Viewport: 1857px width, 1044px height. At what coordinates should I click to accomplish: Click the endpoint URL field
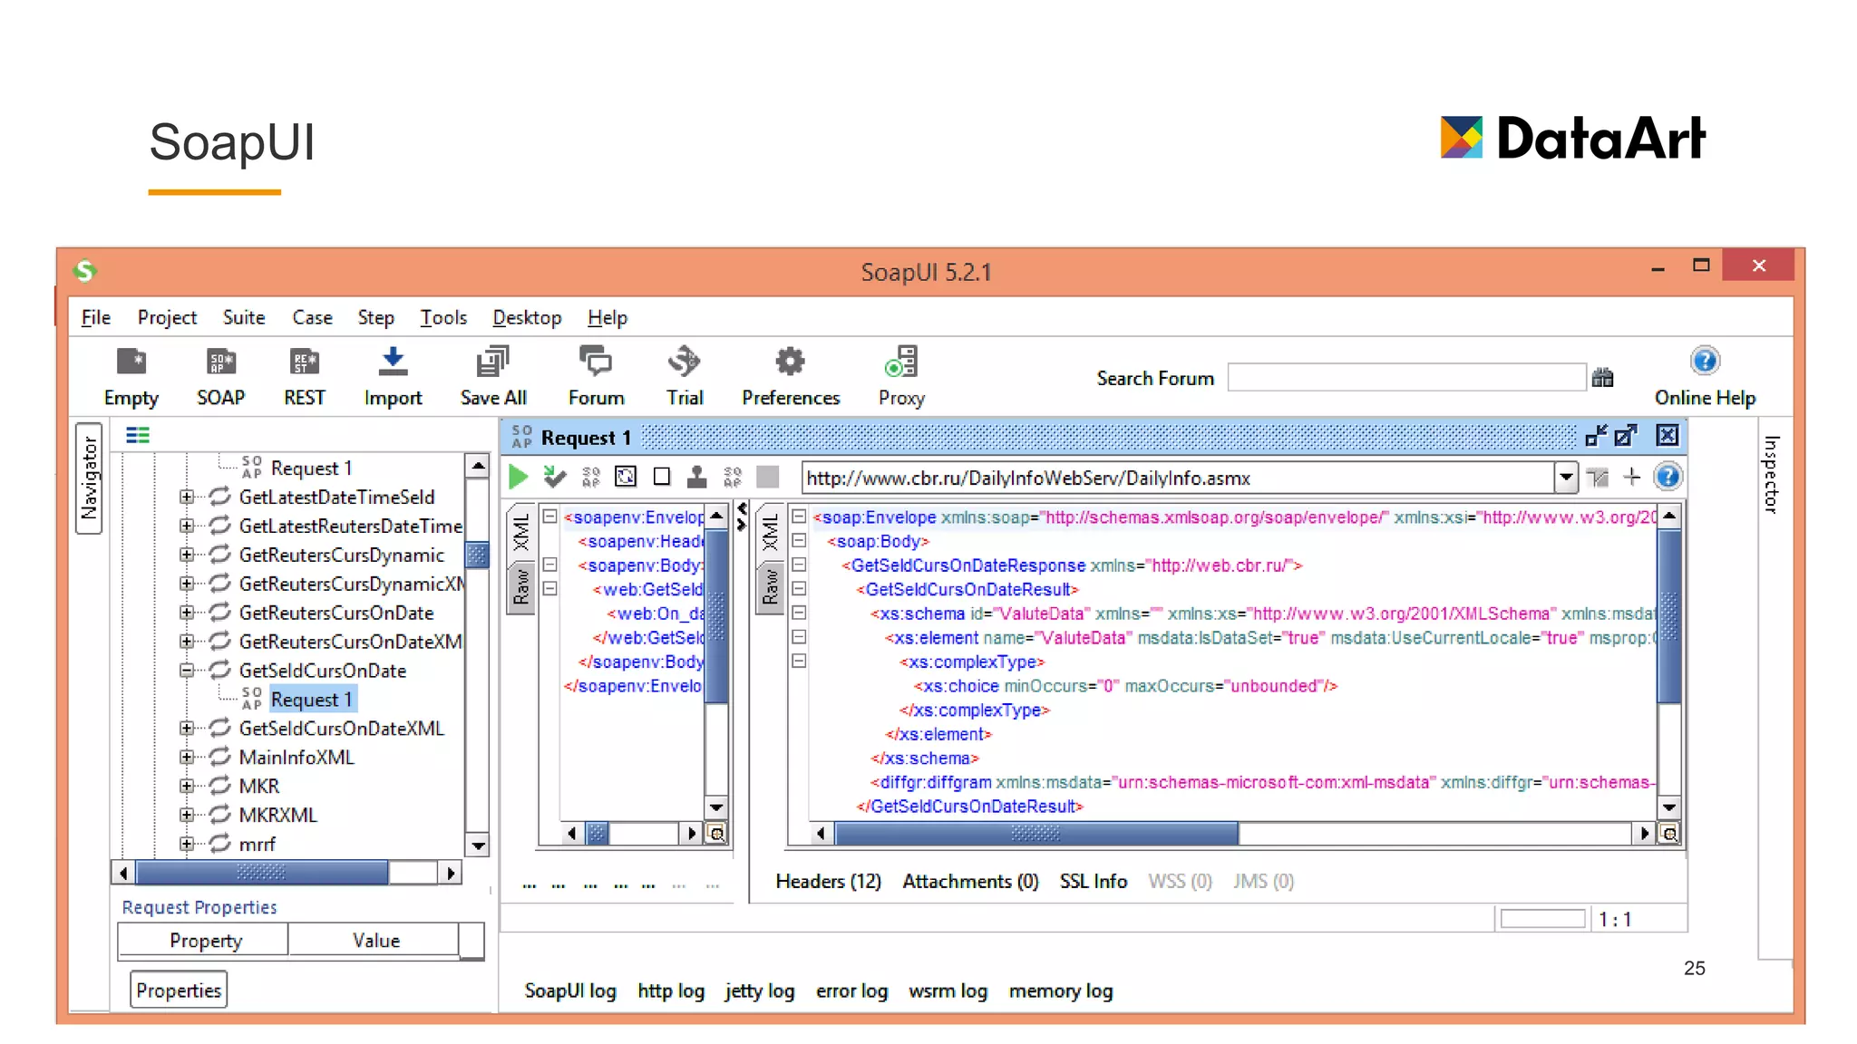[1179, 478]
